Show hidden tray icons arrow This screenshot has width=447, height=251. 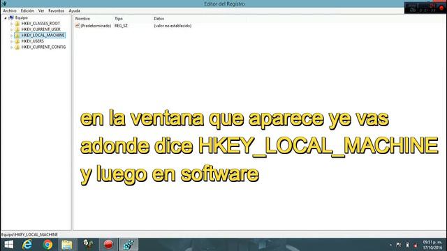(390, 245)
